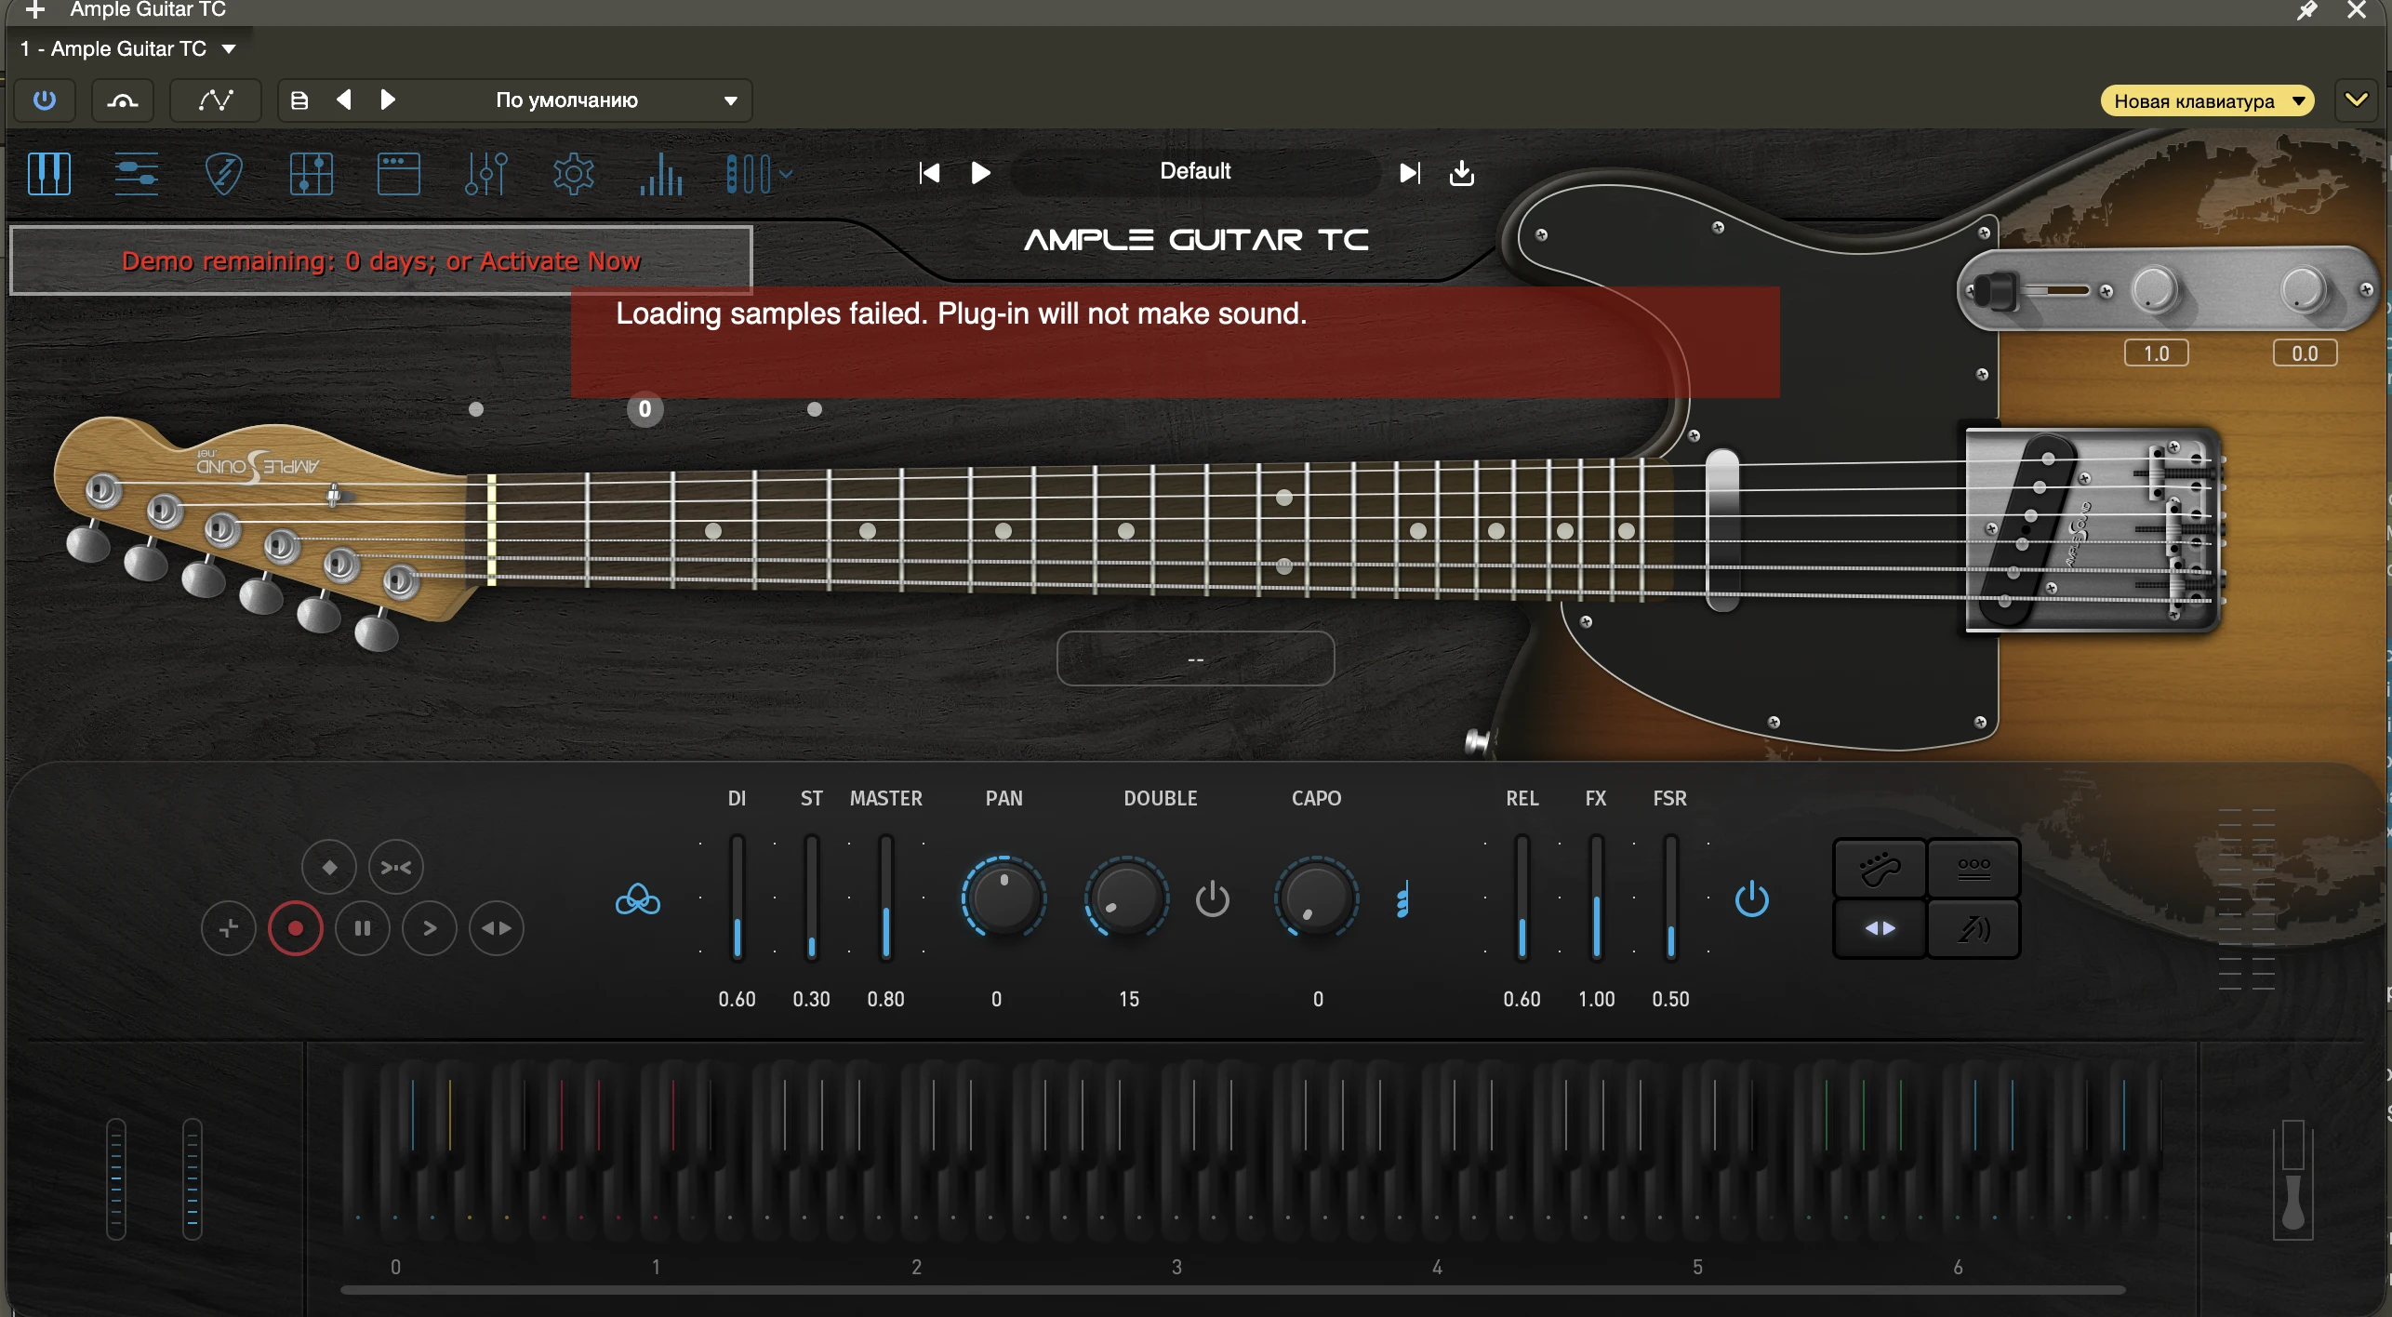The height and width of the screenshot is (1317, 2392).
Task: Click the 1.0 knob value field
Action: click(x=2156, y=353)
